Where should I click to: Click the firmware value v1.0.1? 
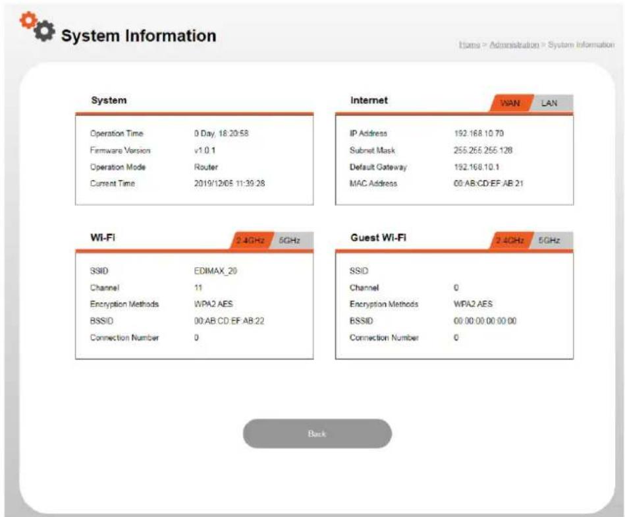tap(205, 150)
